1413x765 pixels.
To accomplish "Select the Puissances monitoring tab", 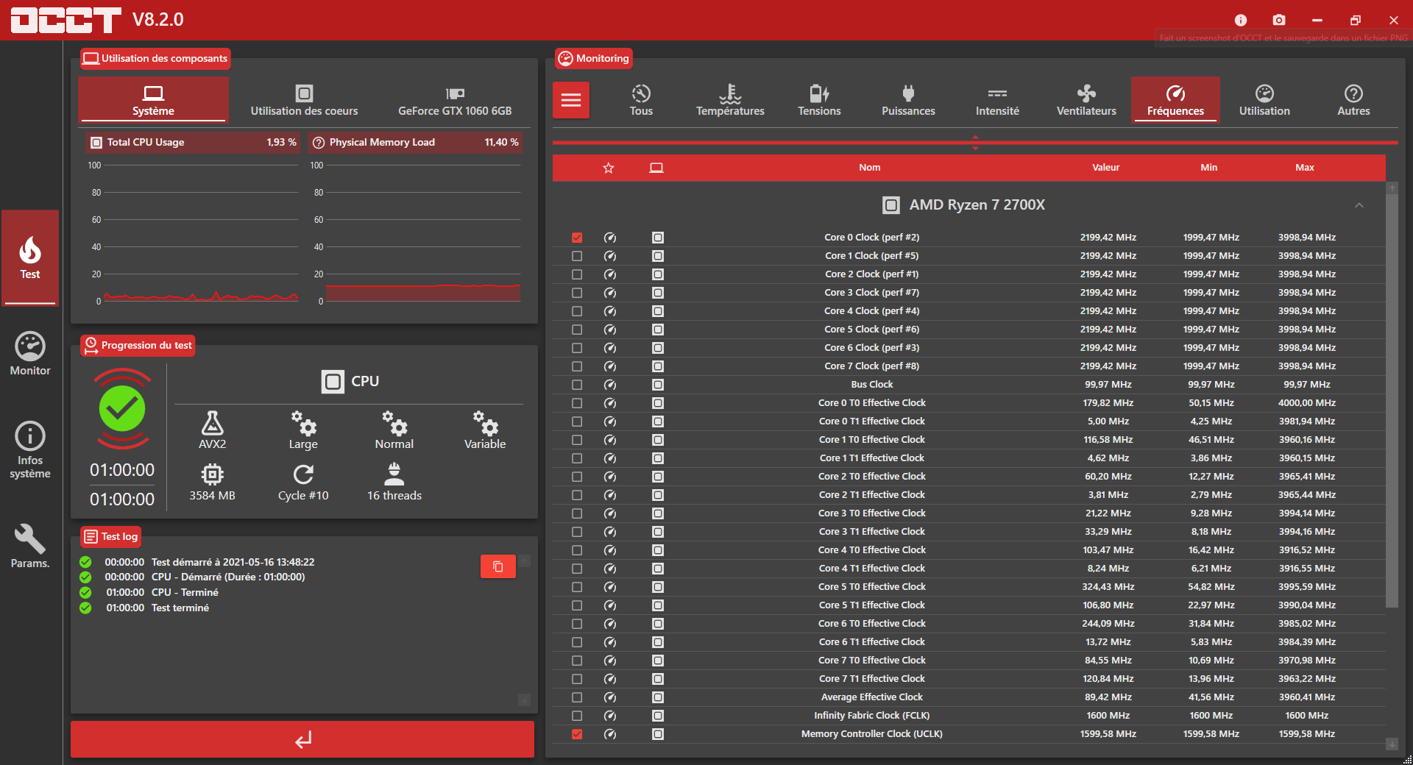I will [908, 100].
